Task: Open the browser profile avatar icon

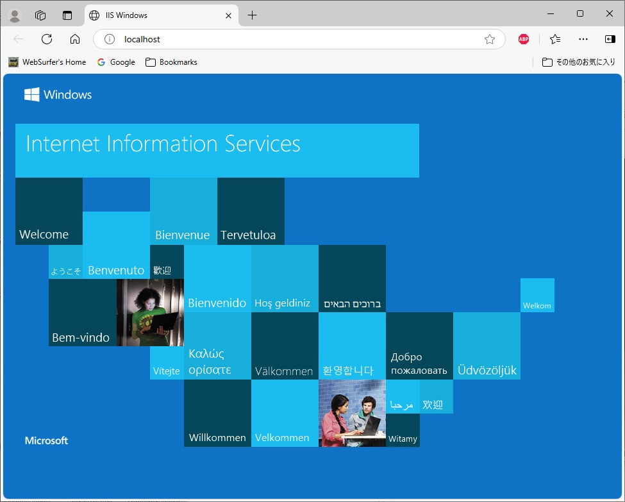Action: [15, 15]
